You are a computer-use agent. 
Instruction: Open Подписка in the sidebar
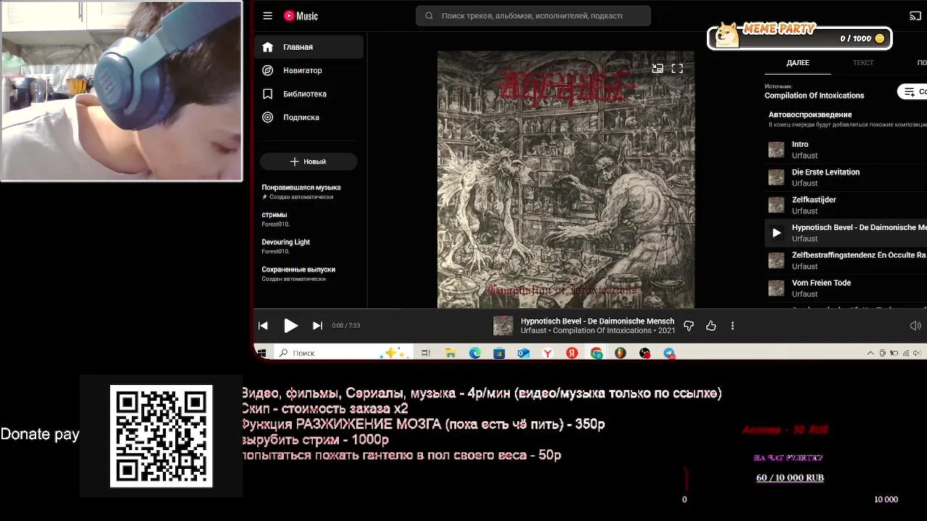[309, 117]
